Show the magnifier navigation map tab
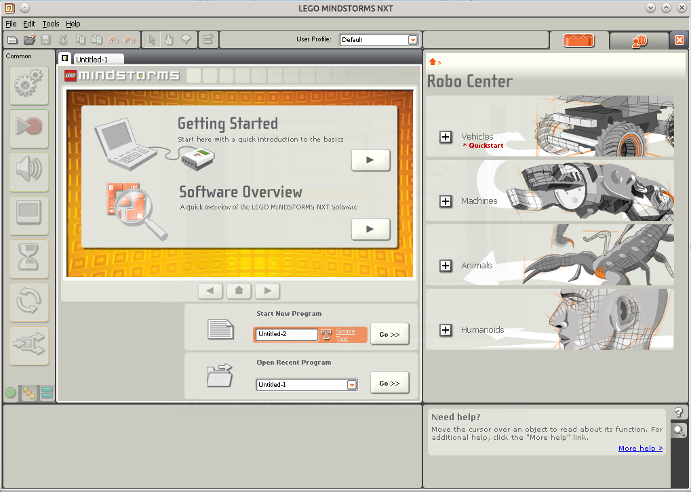Image resolution: width=691 pixels, height=492 pixels. 679,430
